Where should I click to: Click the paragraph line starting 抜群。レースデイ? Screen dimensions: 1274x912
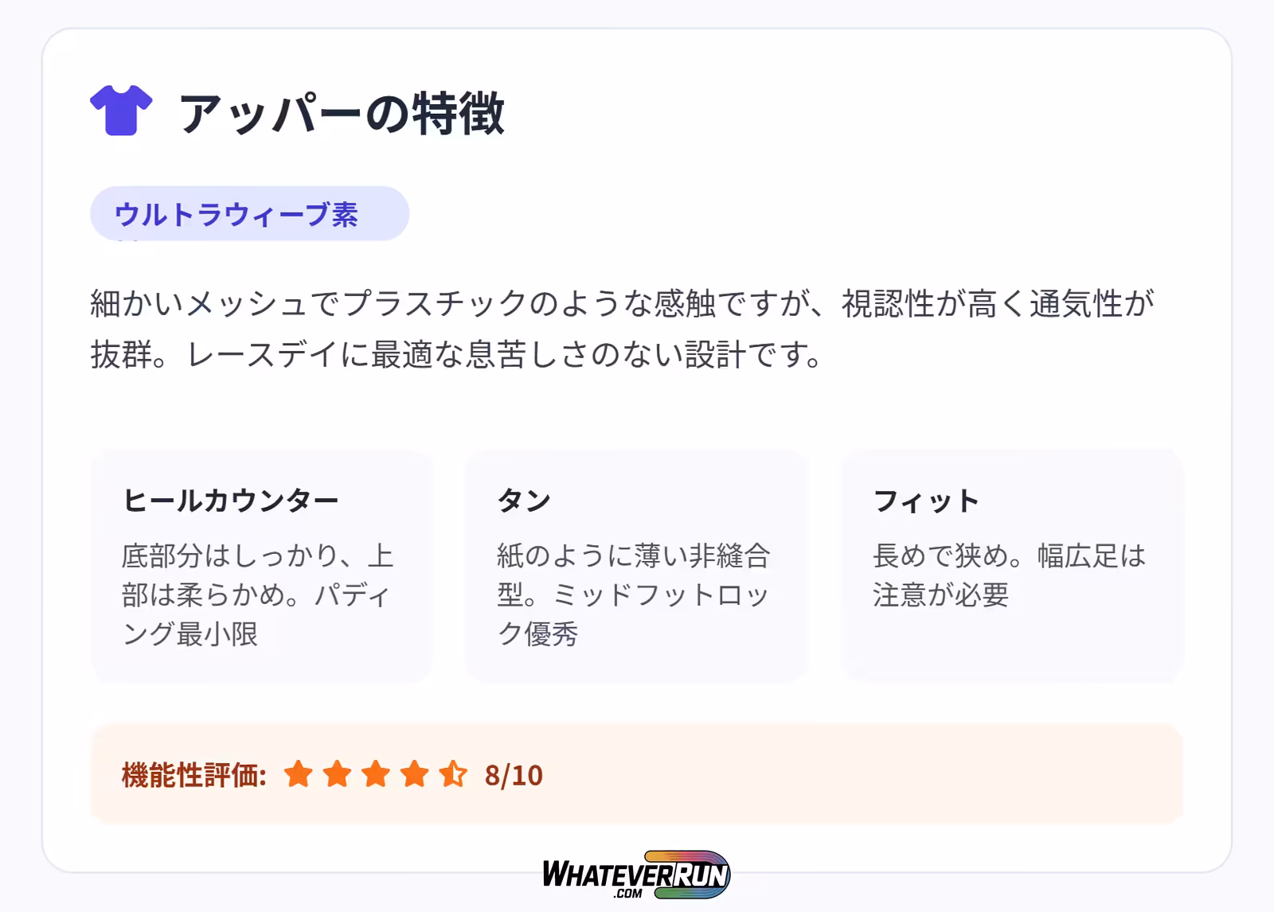pyautogui.click(x=457, y=355)
